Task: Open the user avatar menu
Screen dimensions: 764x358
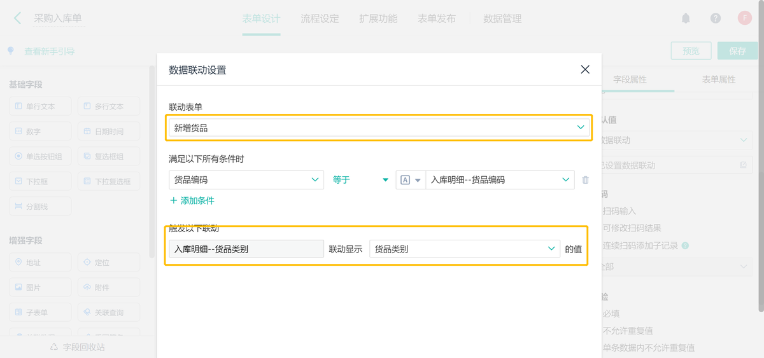Action: click(745, 18)
